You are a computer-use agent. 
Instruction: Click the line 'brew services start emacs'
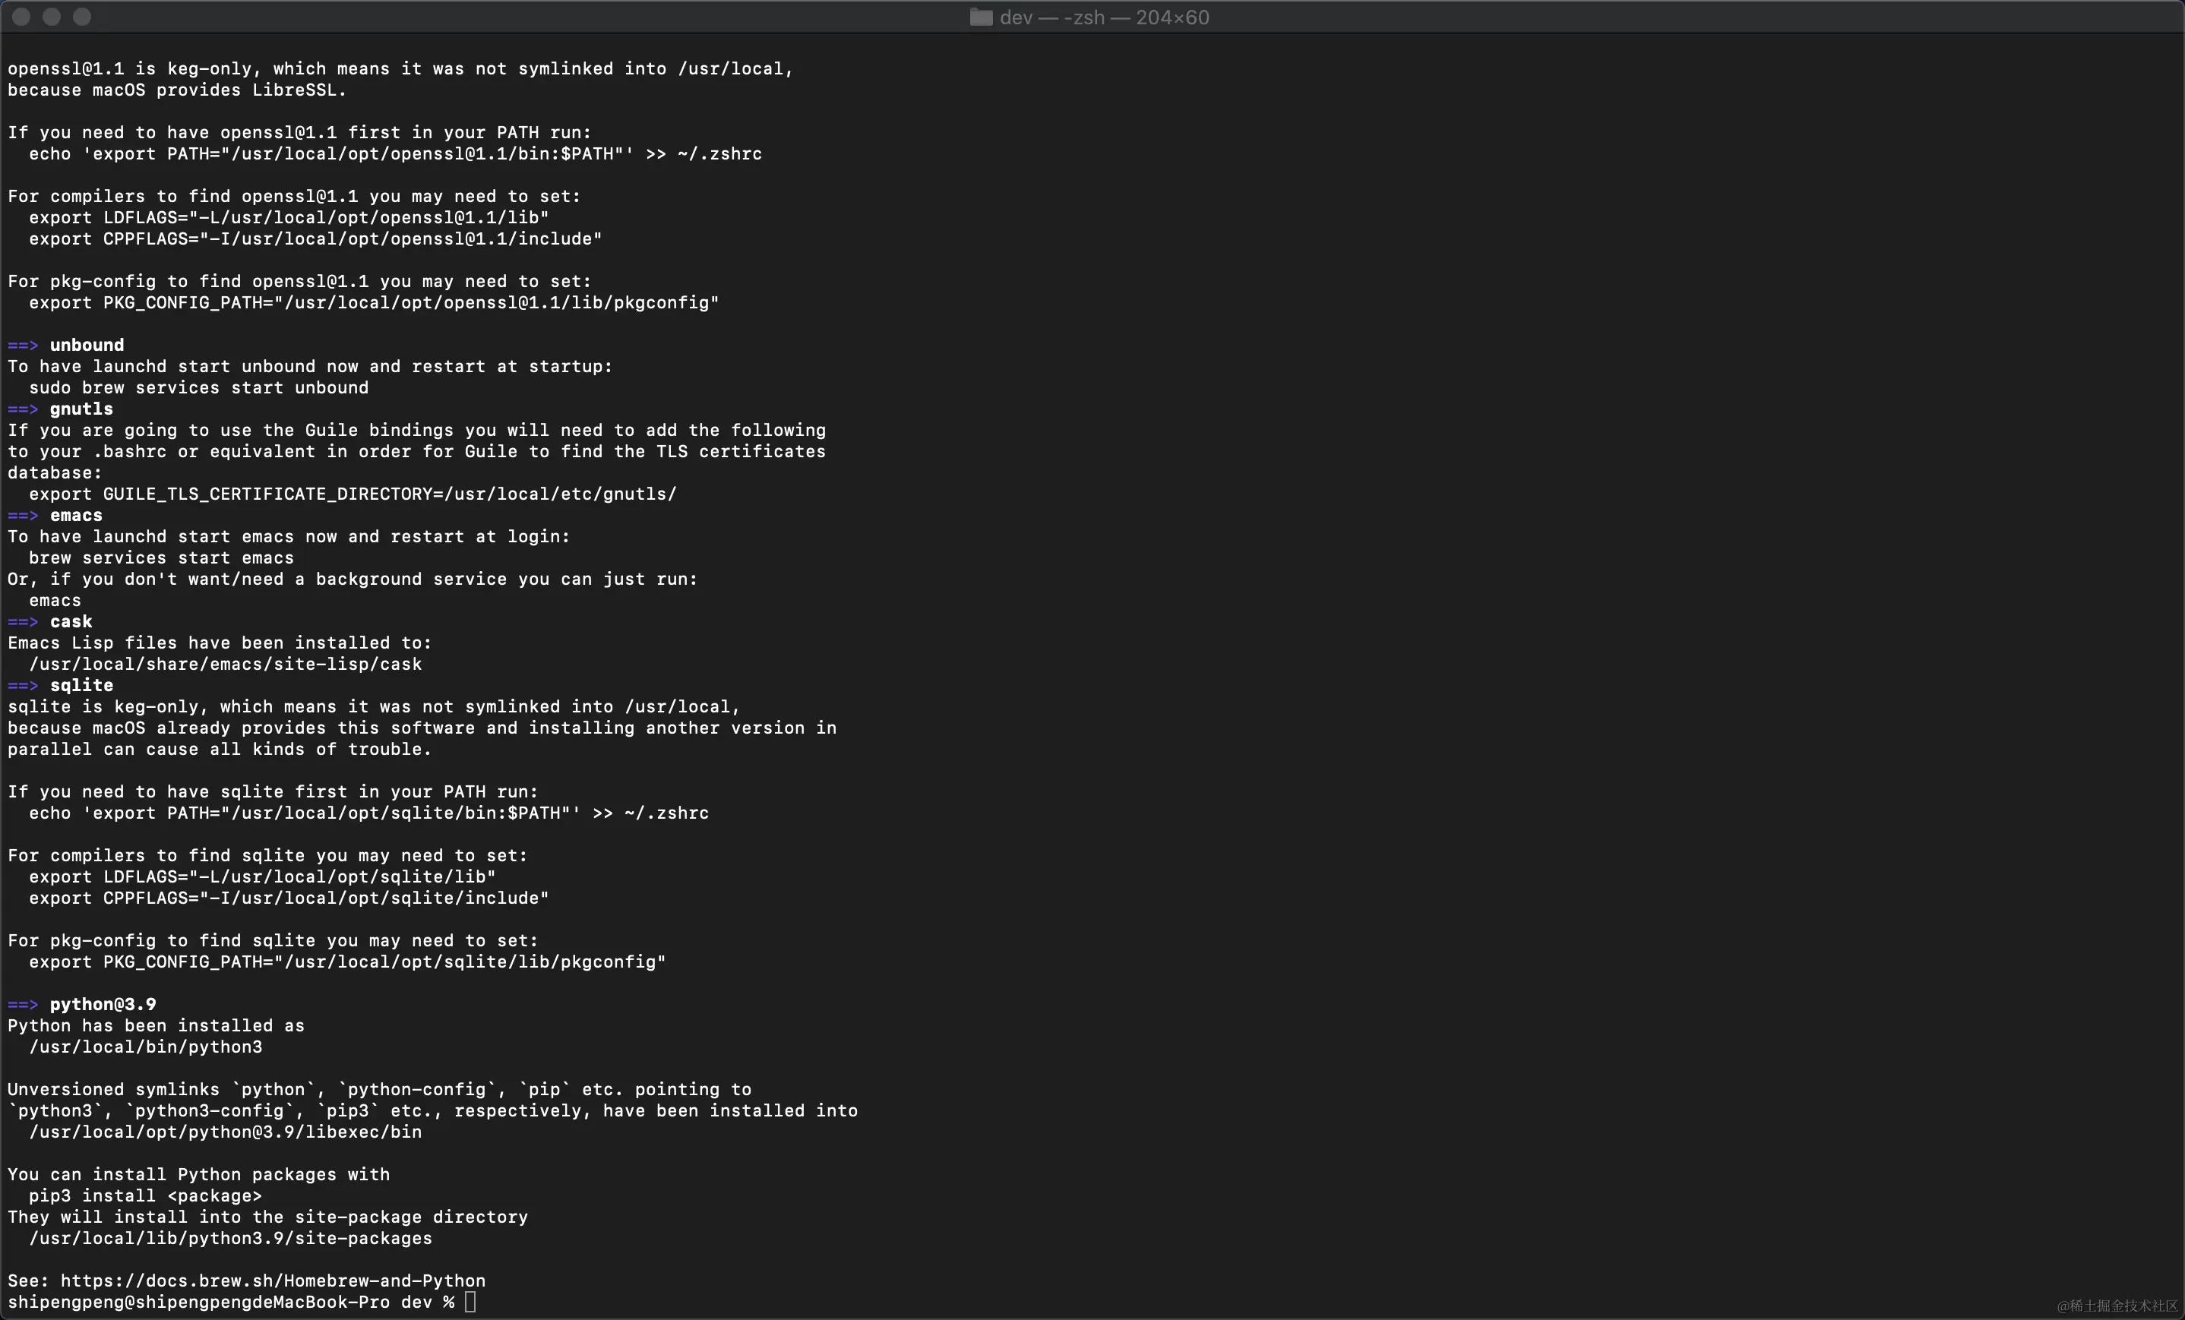click(x=161, y=557)
